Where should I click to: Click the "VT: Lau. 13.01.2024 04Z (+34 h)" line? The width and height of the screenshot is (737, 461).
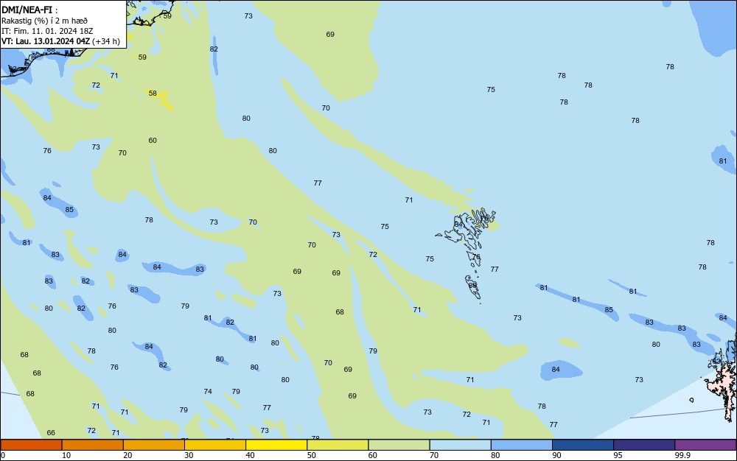click(60, 41)
